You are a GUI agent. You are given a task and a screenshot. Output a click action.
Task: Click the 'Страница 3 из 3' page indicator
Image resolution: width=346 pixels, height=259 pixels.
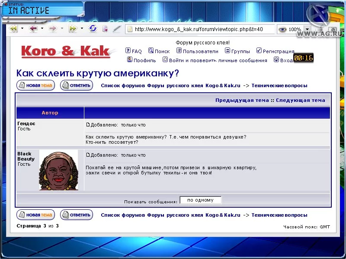click(x=38, y=226)
